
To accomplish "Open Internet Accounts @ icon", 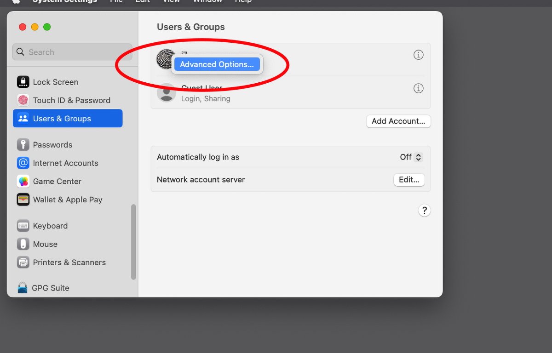I will tap(23, 163).
